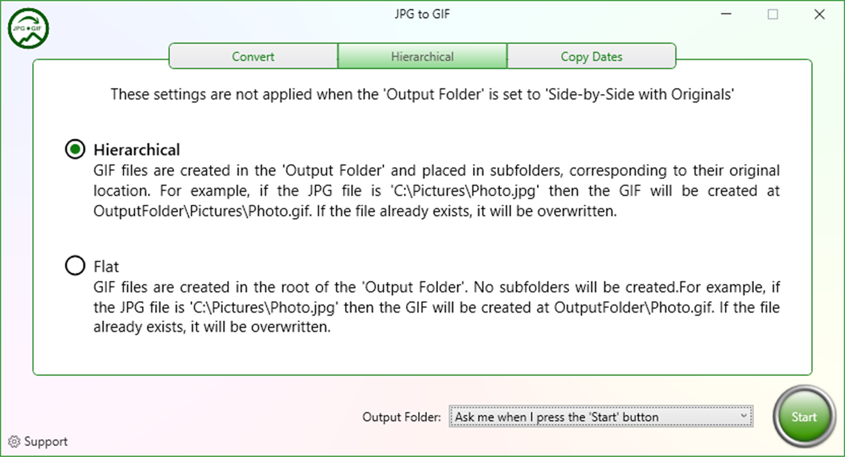845x457 pixels.
Task: Switch to the Convert tab
Action: (x=253, y=56)
